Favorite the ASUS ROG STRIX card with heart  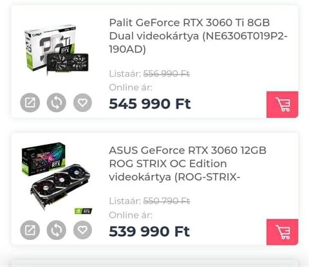(x=82, y=230)
